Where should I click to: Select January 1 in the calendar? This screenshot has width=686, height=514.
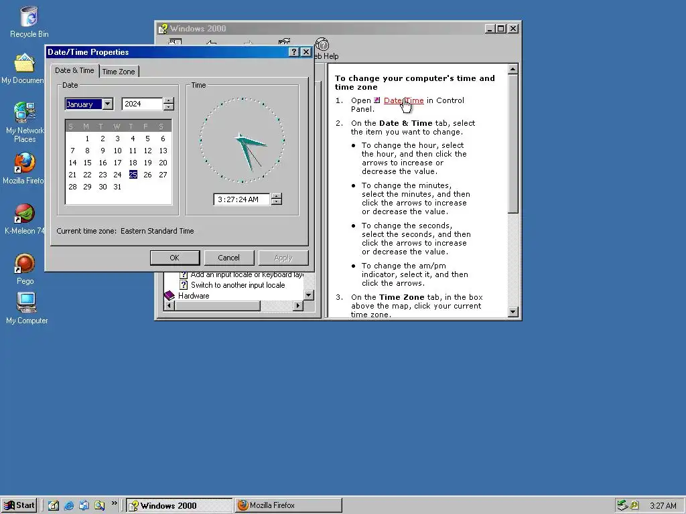point(88,139)
